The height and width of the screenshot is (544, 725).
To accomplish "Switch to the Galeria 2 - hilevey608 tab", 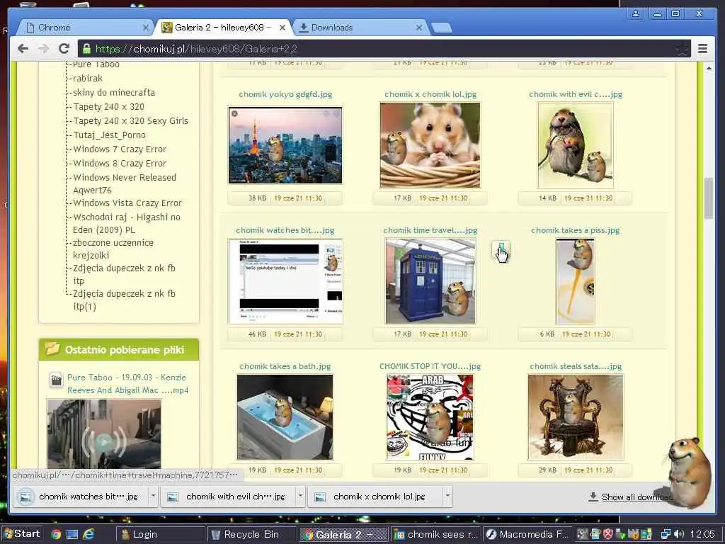I will 223,28.
